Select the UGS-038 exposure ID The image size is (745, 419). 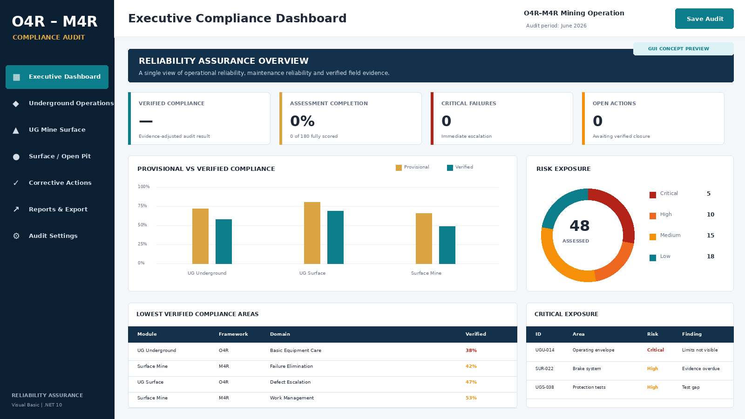click(545, 387)
